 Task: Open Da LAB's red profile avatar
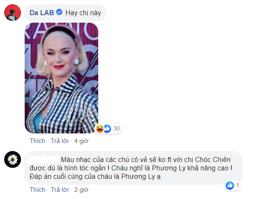(x=13, y=13)
